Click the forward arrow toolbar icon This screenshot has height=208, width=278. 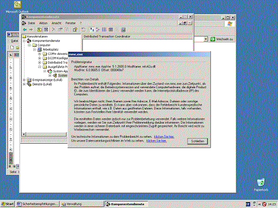coord(31,29)
